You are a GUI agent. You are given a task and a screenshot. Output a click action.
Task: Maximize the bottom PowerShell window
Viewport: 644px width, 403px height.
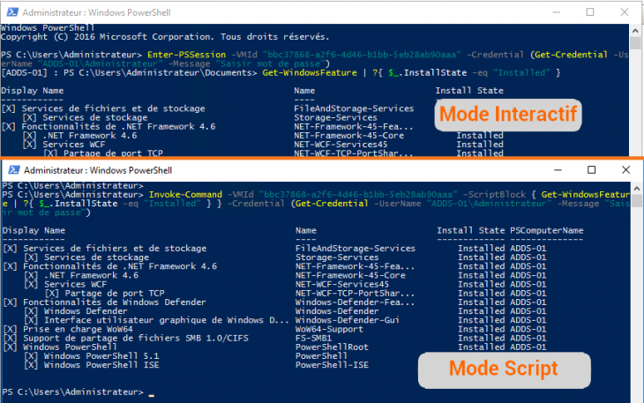591,170
